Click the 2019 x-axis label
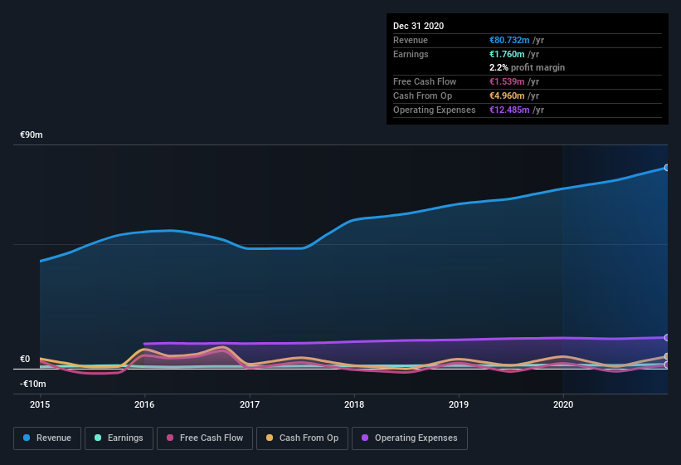This screenshot has height=465, width=681. tap(459, 404)
